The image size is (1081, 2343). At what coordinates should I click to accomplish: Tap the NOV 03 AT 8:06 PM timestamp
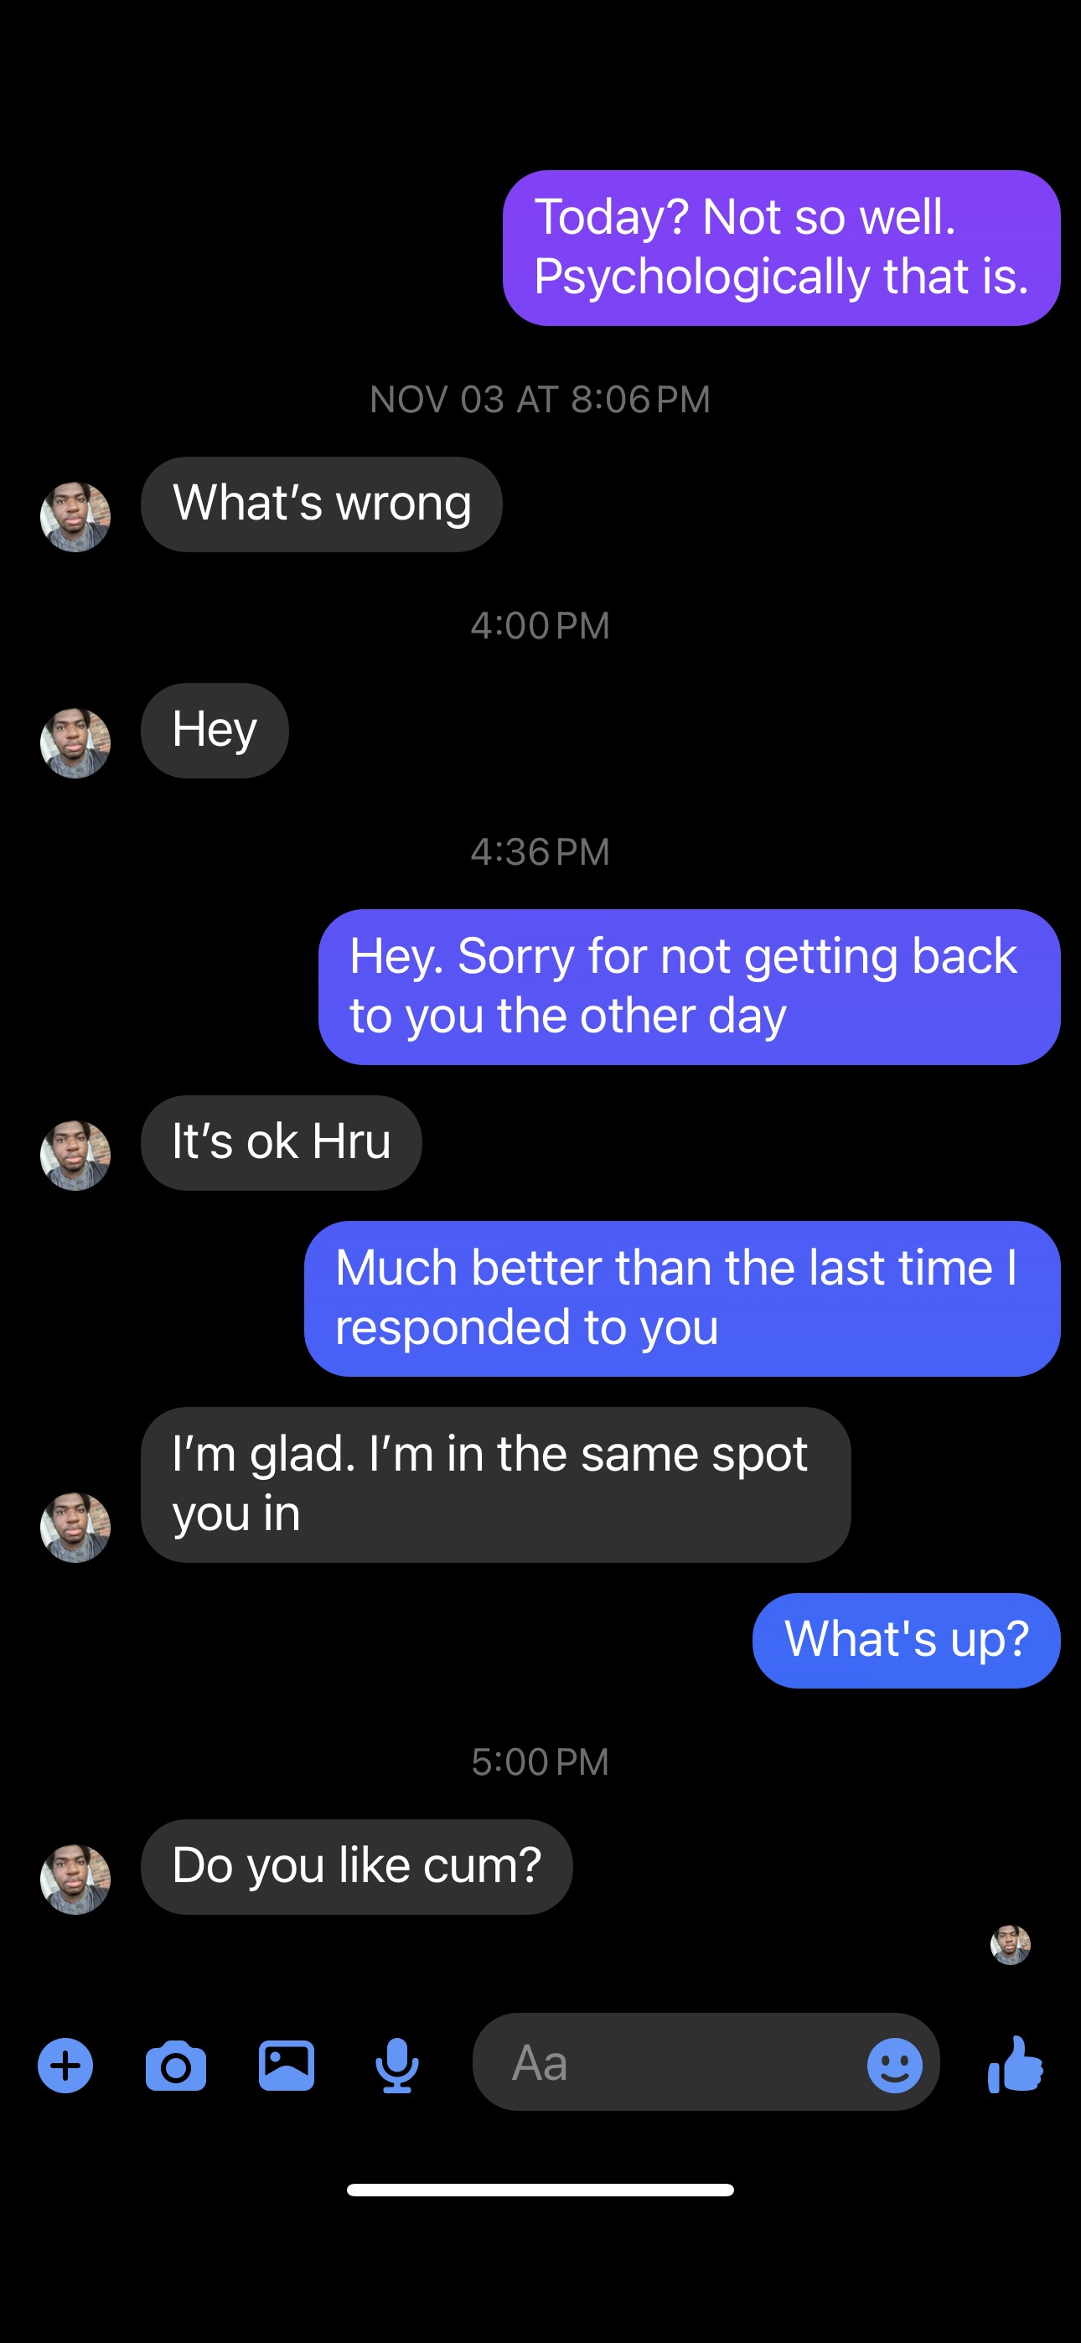[x=540, y=399]
